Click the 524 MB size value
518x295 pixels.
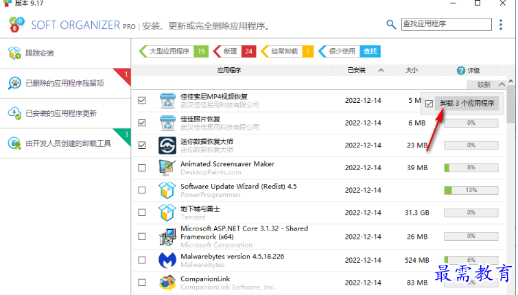tap(417, 260)
